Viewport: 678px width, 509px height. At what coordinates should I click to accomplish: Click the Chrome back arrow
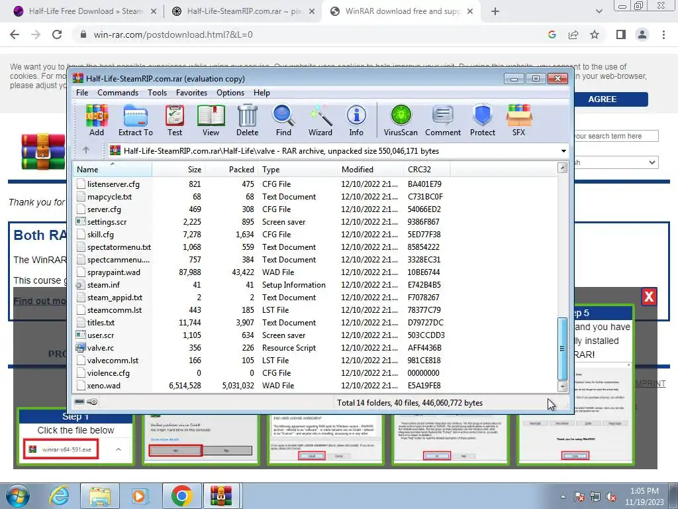tap(15, 34)
